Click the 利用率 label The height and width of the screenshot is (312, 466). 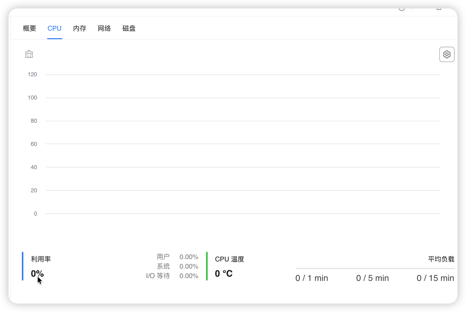(x=41, y=259)
